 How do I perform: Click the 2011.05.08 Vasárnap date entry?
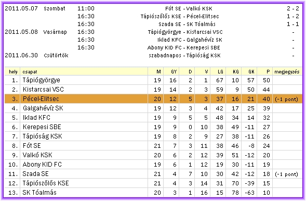point(36,32)
